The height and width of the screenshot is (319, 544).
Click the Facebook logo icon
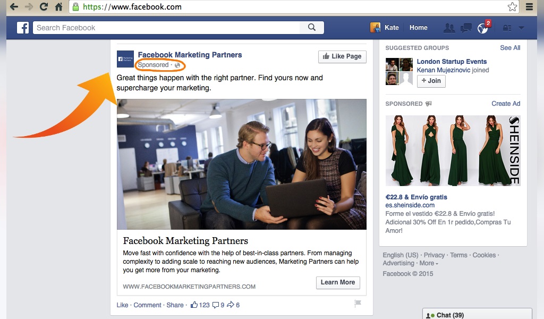23,28
